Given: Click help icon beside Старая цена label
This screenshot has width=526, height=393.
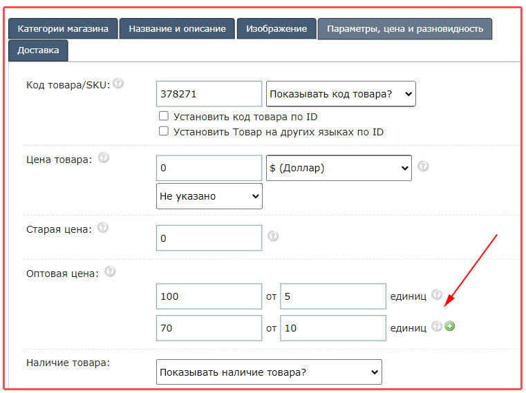Looking at the screenshot, I should (x=103, y=227).
